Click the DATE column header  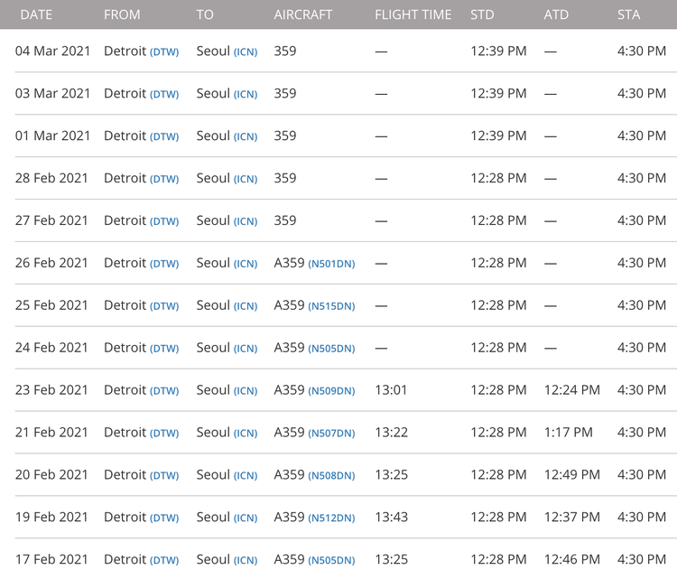tap(36, 14)
